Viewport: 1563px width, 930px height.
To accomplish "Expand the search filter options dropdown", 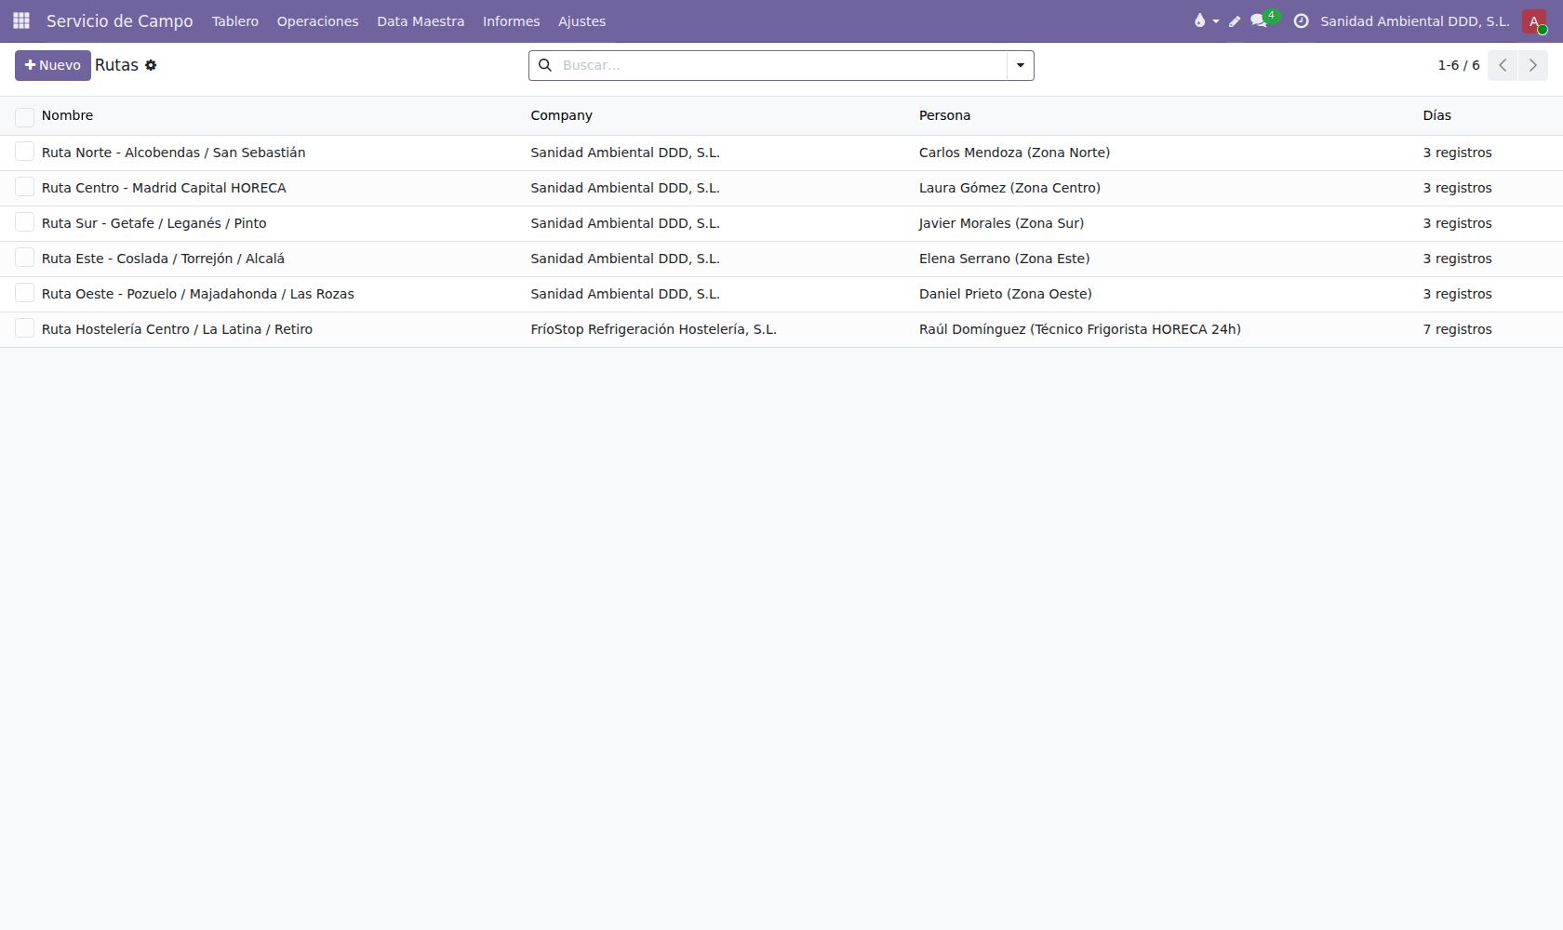I will (1021, 65).
